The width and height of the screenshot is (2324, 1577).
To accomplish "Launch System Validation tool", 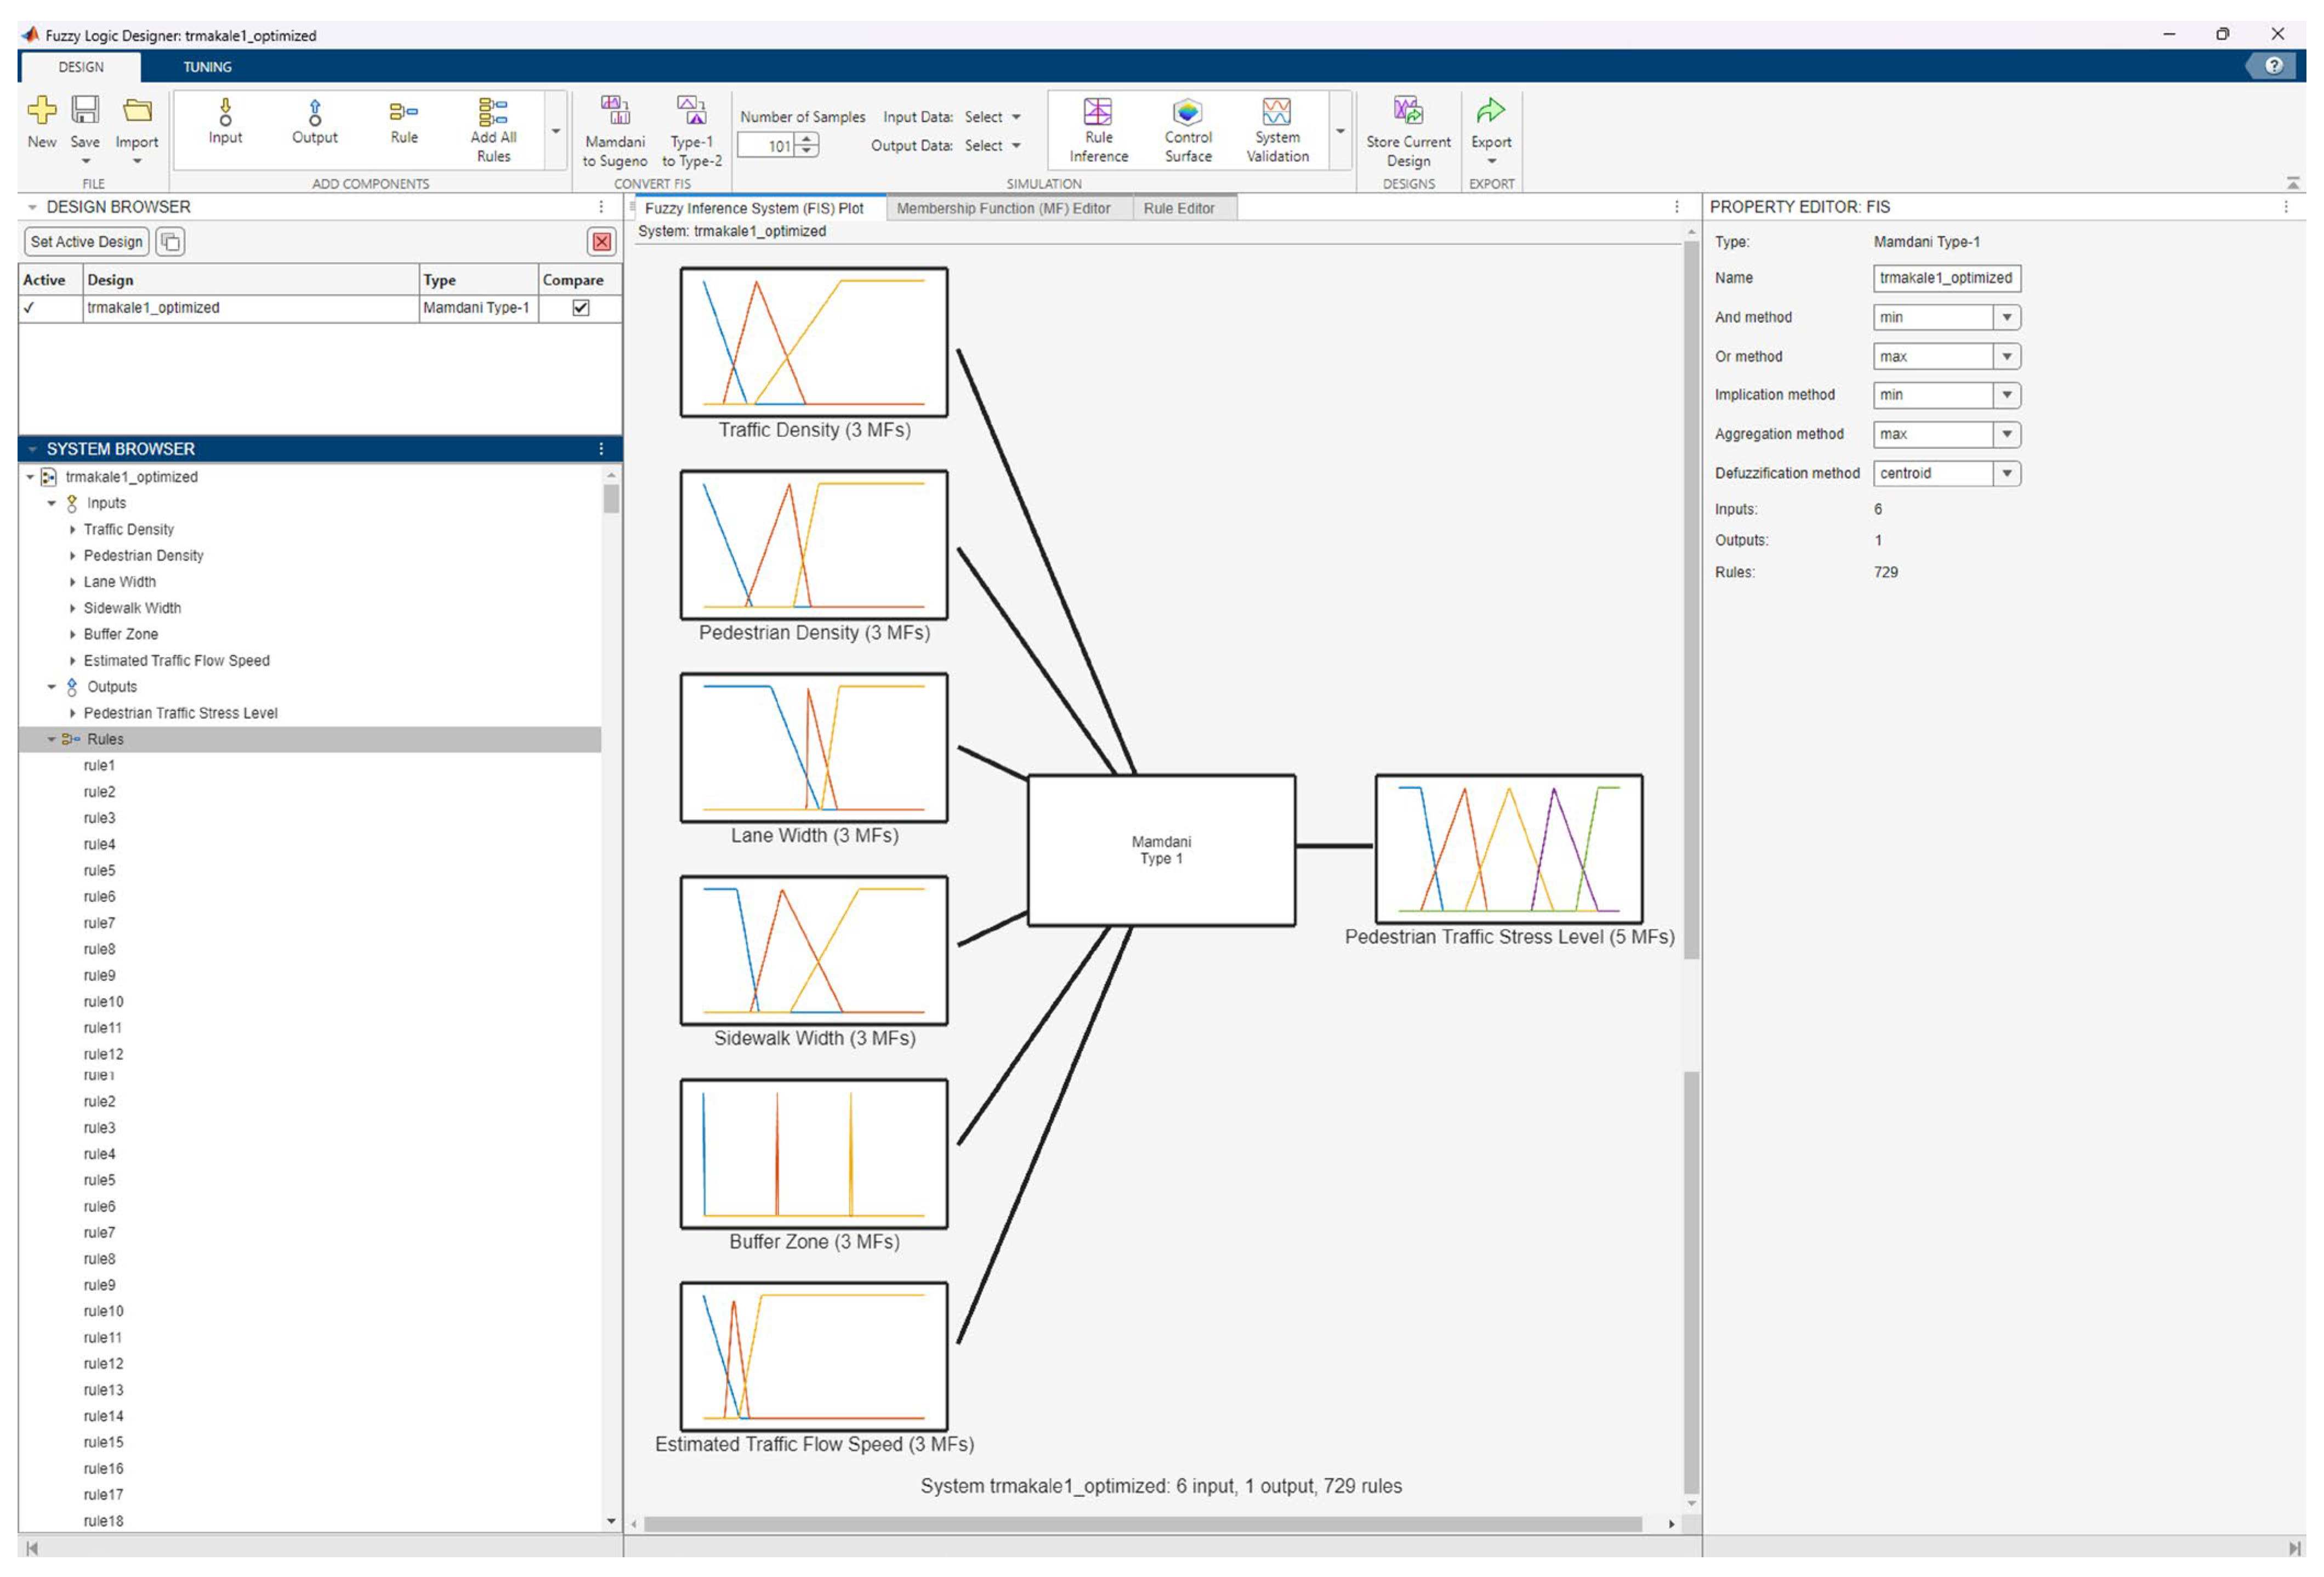I will (x=1276, y=112).
